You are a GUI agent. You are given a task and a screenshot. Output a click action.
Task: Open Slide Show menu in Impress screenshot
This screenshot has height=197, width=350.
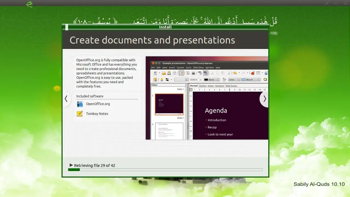pyautogui.click(x=199, y=68)
